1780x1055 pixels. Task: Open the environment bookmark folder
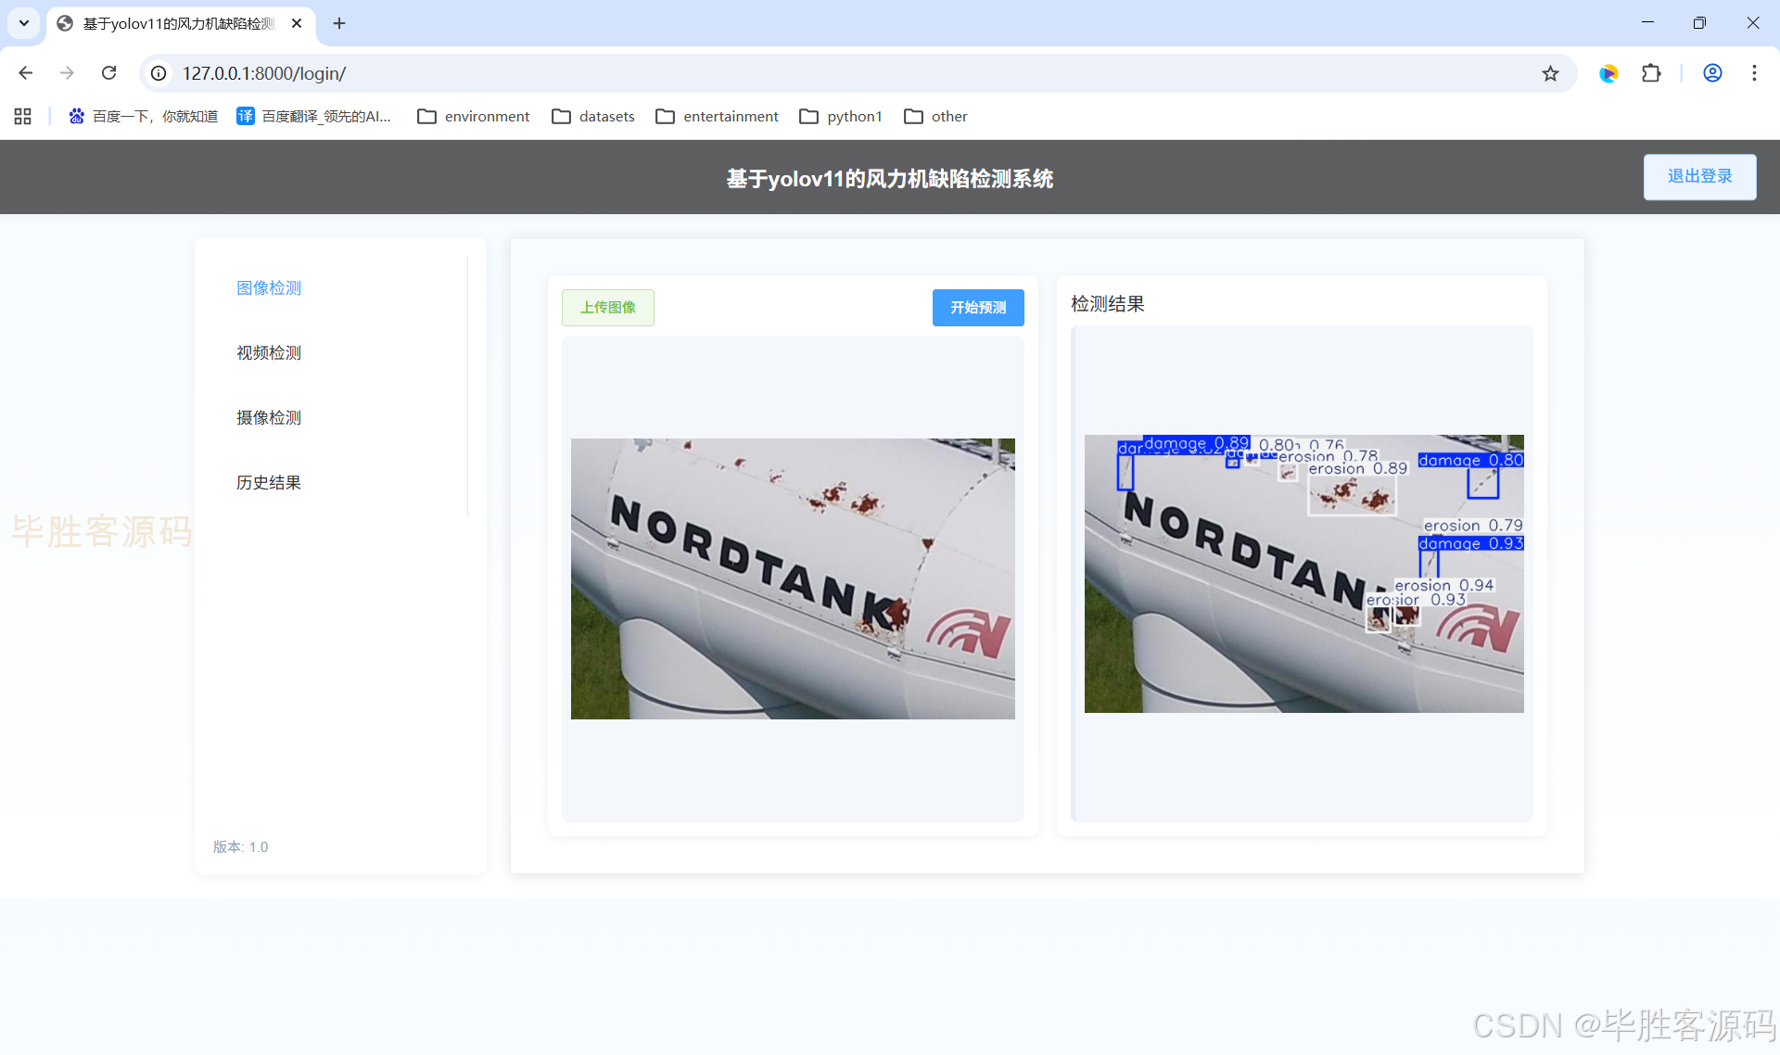click(x=474, y=116)
